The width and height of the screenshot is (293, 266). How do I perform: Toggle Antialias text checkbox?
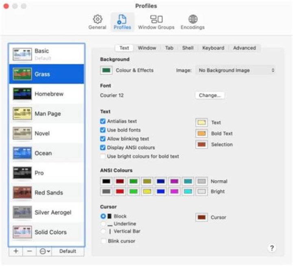coord(103,121)
